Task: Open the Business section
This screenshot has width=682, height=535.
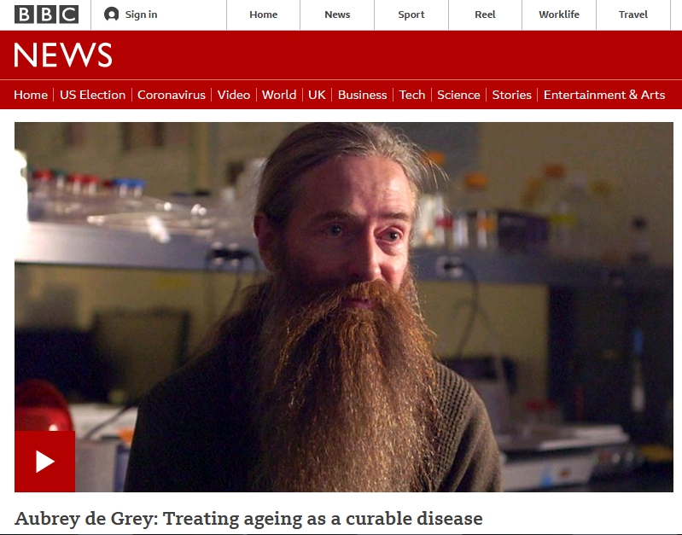Action: pyautogui.click(x=362, y=95)
